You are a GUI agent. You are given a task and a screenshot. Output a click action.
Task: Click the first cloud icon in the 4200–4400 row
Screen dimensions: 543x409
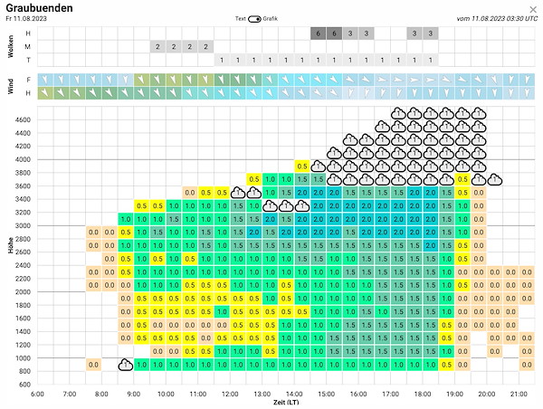[x=350, y=139]
